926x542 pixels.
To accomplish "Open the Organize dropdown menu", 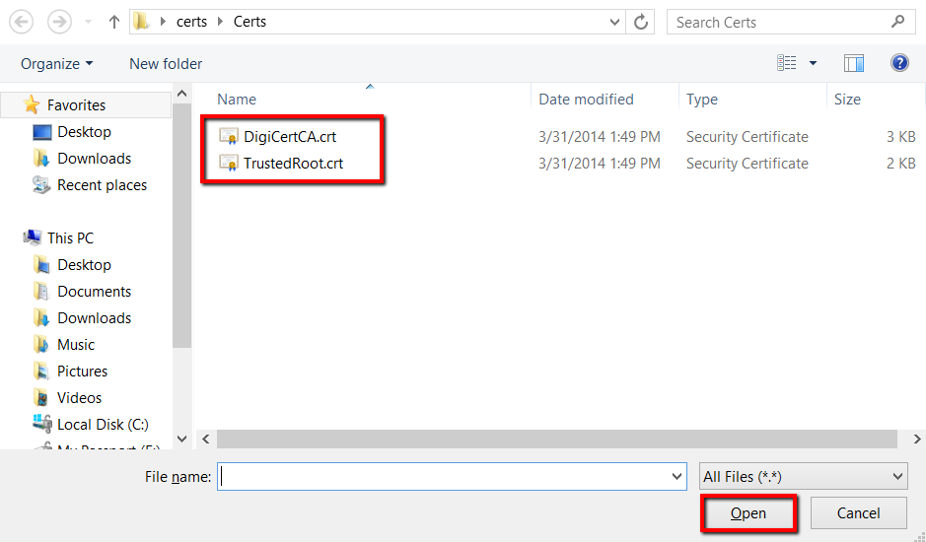I will click(56, 63).
